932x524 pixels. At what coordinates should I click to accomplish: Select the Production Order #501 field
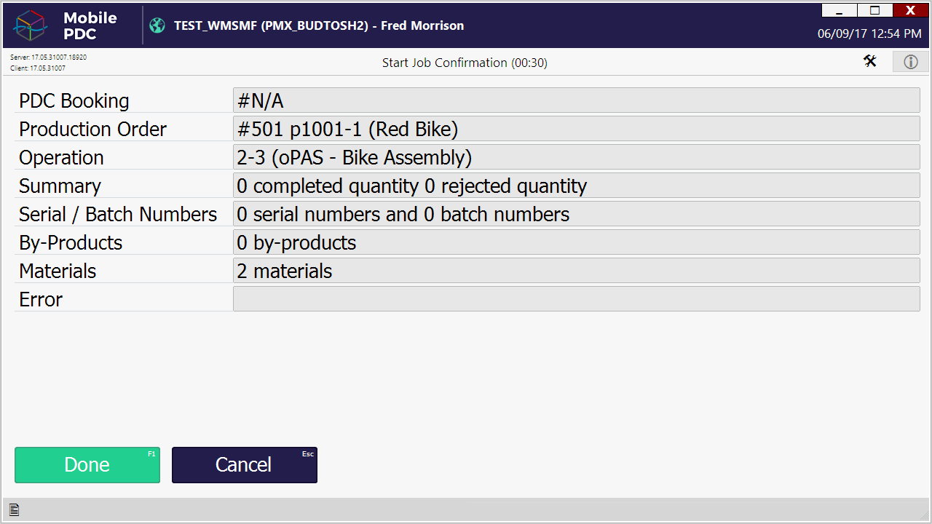[x=576, y=129]
